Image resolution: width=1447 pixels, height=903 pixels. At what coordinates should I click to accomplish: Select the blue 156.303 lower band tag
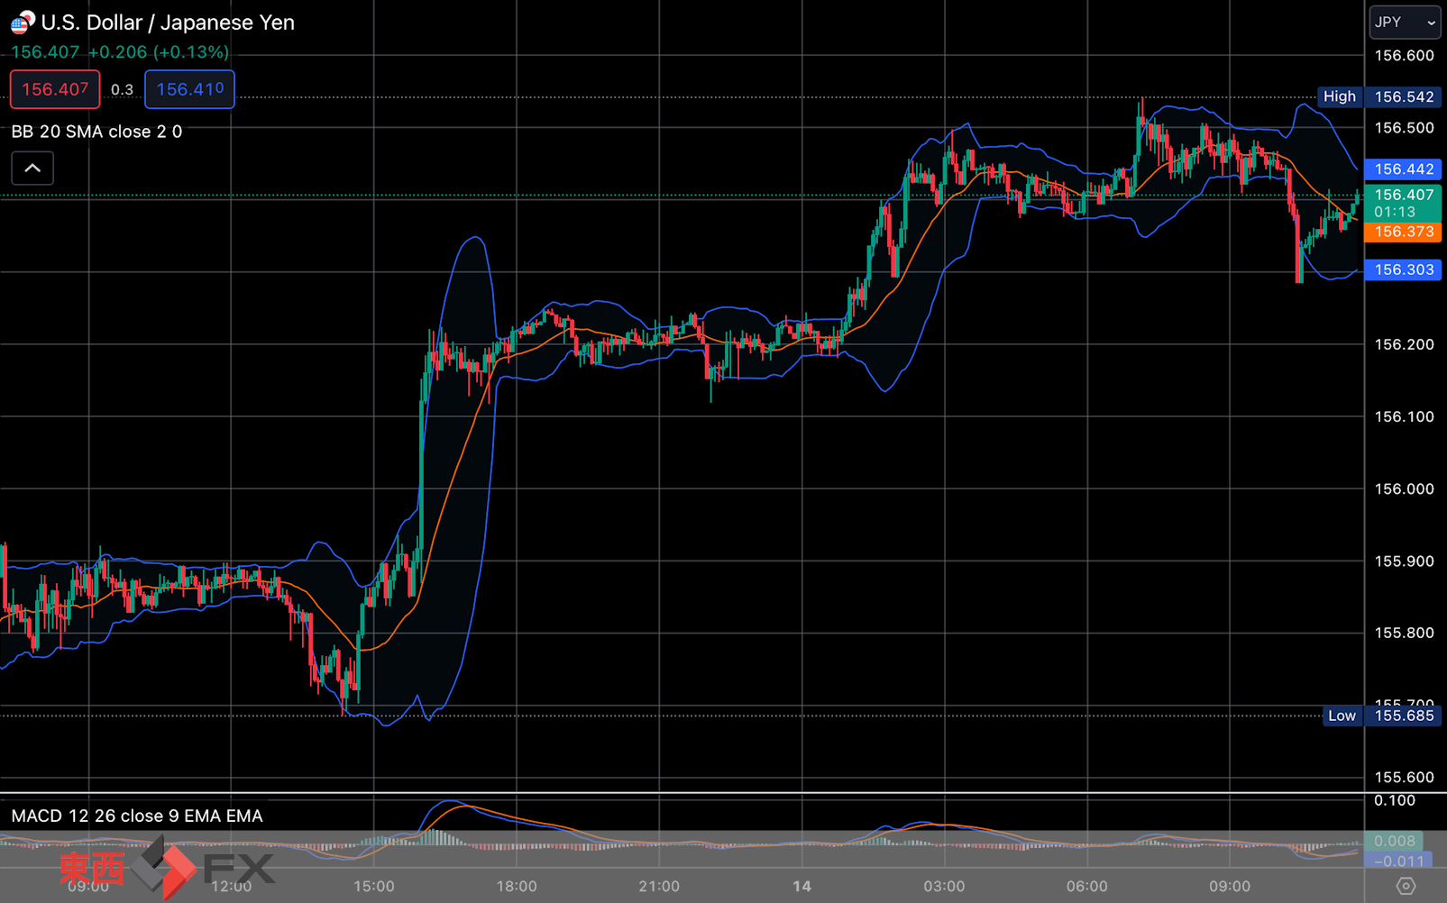[1403, 269]
